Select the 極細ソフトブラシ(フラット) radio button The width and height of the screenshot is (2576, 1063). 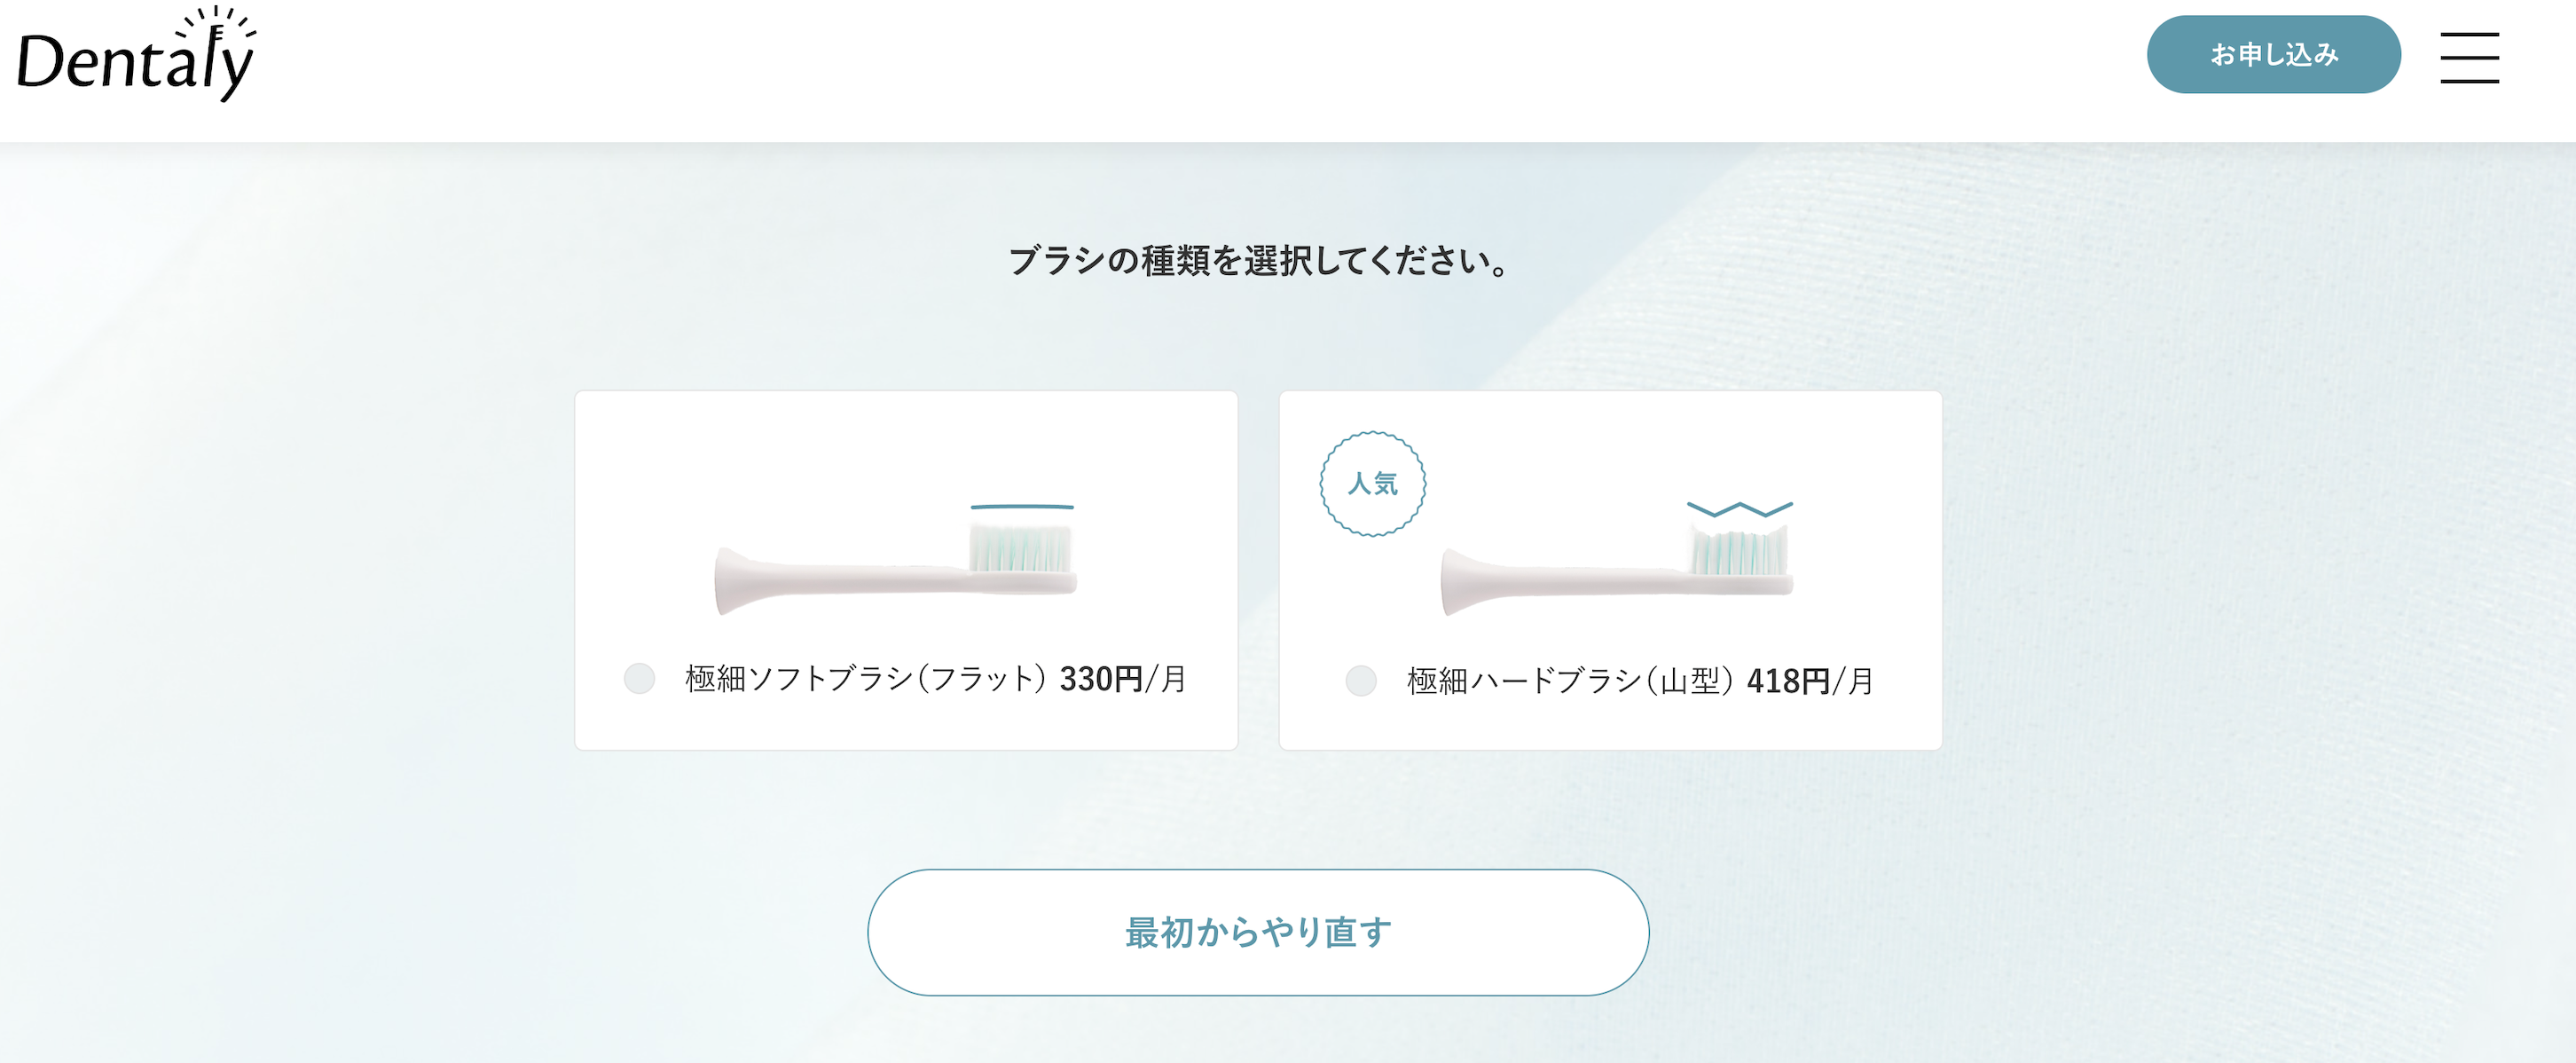(639, 678)
